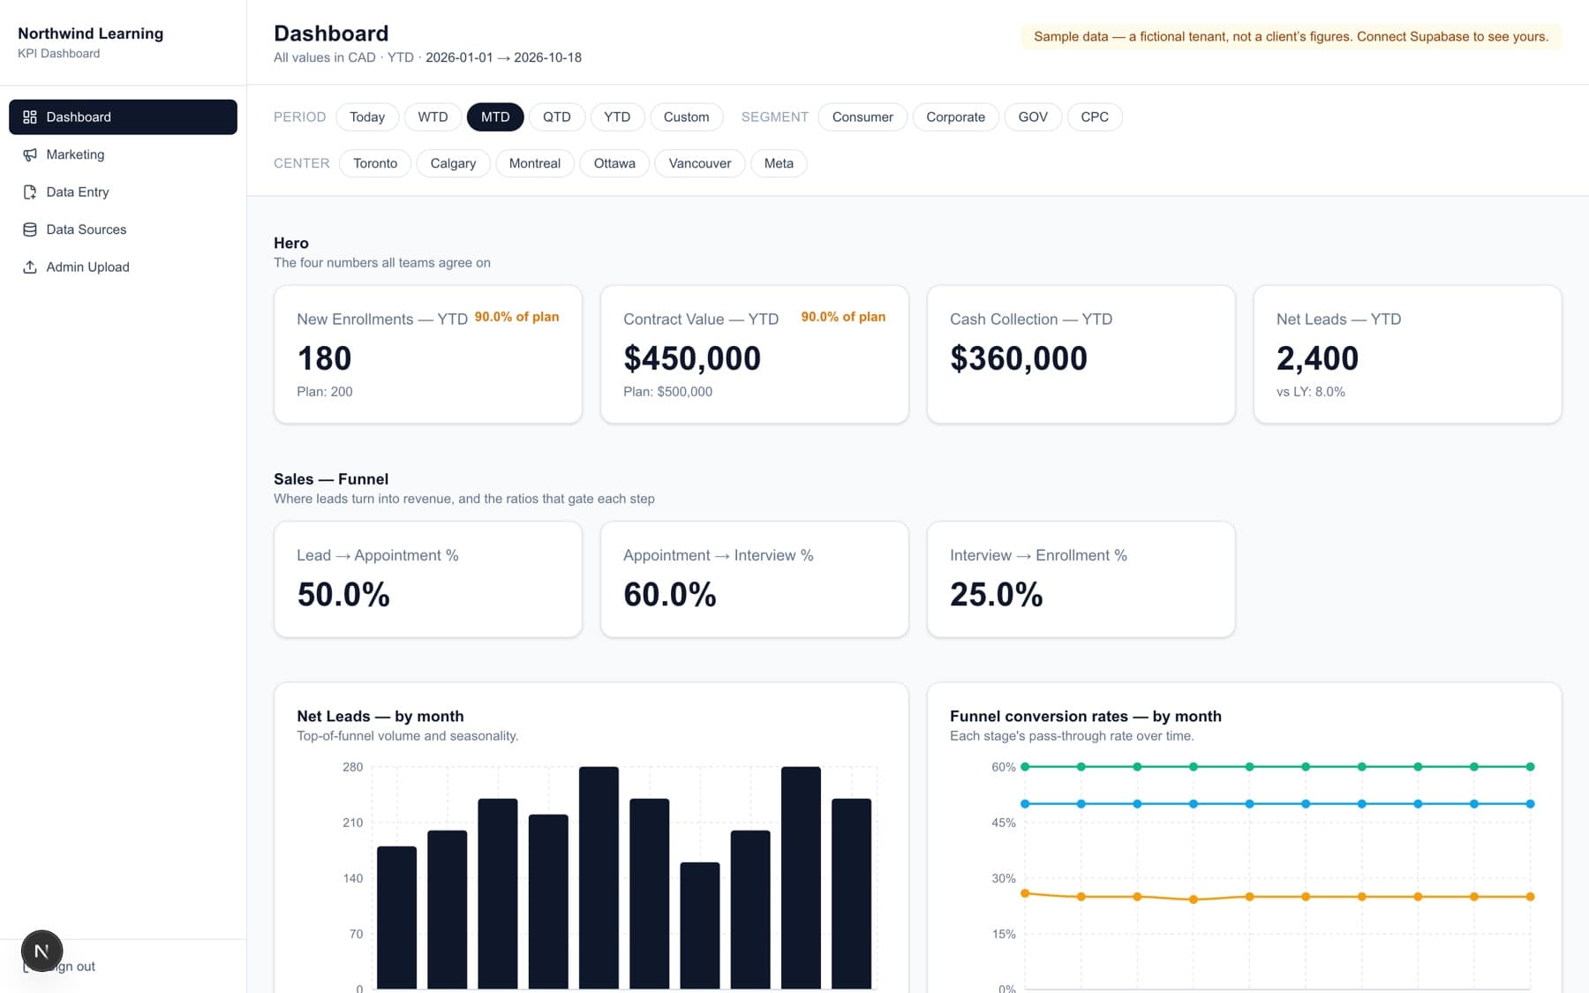Filter centers to Calgary
This screenshot has height=993, width=1589.
pyautogui.click(x=453, y=163)
